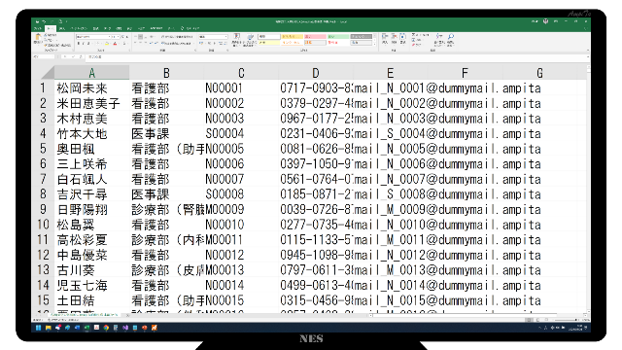Open the File tab
Image resolution: width=622 pixels, height=350 pixels.
[x=38, y=28]
